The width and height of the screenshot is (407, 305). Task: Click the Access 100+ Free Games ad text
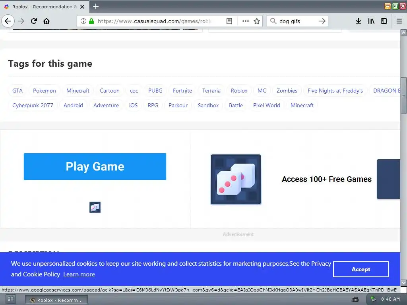click(327, 179)
